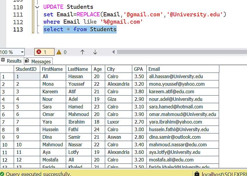Viewport: 247px width, 176px height.
Task: Collapse the UPDATE Students code block
Action: [x=37, y=7]
